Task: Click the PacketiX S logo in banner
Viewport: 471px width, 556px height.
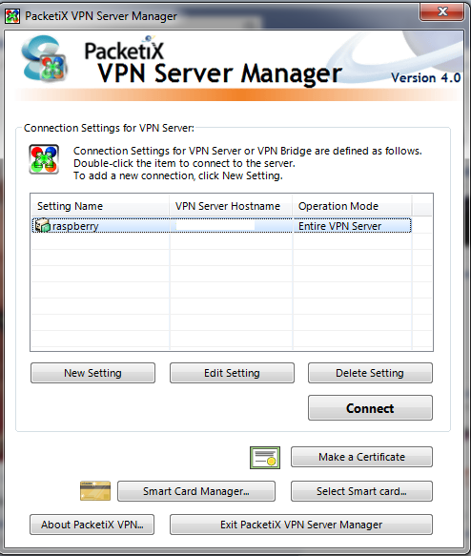Action: pos(45,59)
